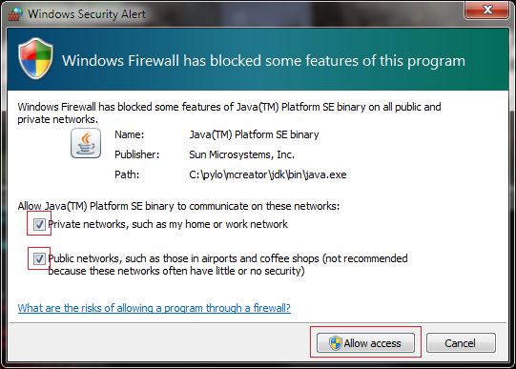The image size is (516, 369).
Task: Click the Java coffee cup icon
Action: click(86, 143)
